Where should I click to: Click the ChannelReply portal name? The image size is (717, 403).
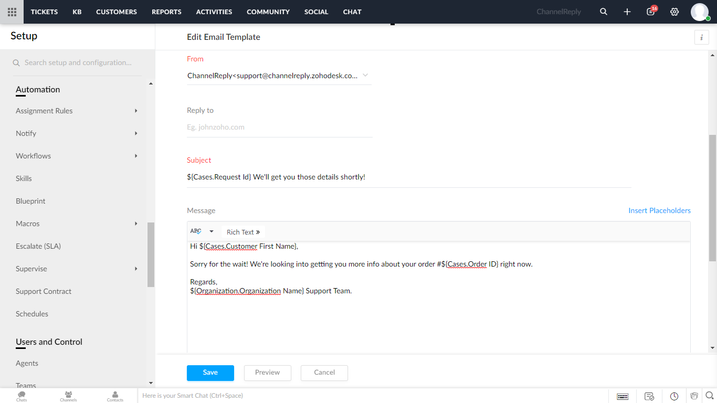point(558,12)
